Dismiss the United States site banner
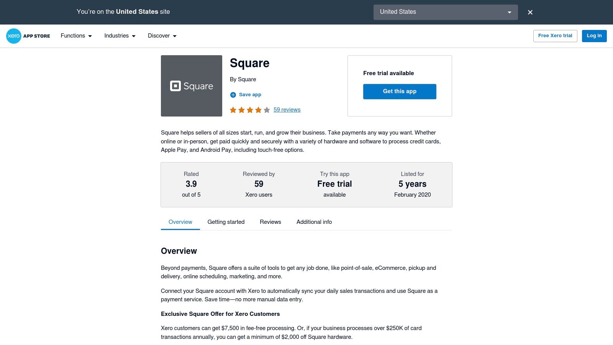This screenshot has width=613, height=345. pyautogui.click(x=530, y=12)
